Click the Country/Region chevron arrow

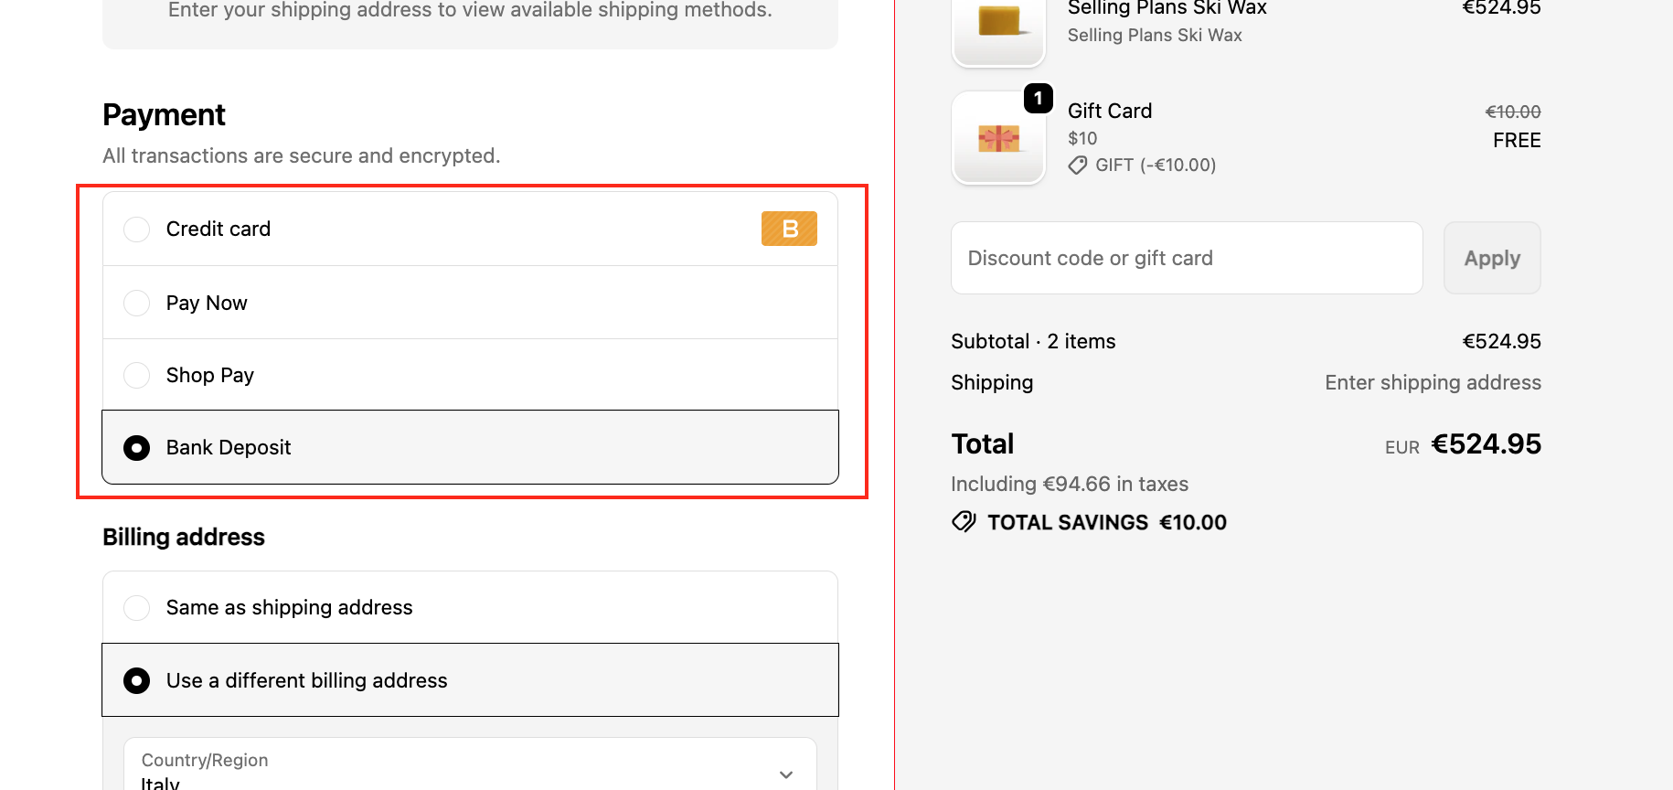[x=786, y=774]
